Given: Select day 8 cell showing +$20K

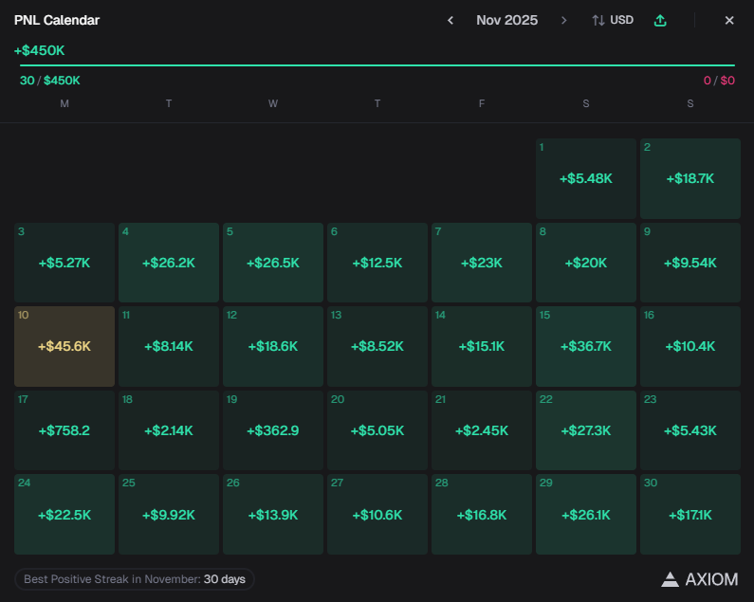Looking at the screenshot, I should point(586,263).
